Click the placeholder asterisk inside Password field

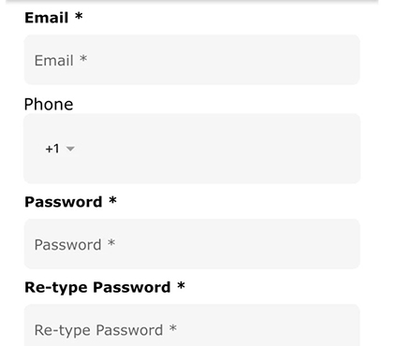(111, 242)
